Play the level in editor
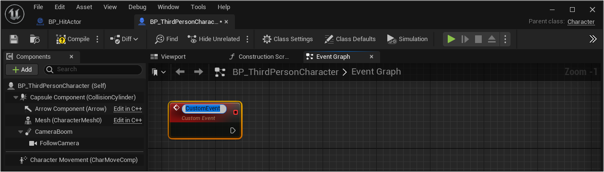Viewport: 604px width, 172px height. click(x=451, y=39)
